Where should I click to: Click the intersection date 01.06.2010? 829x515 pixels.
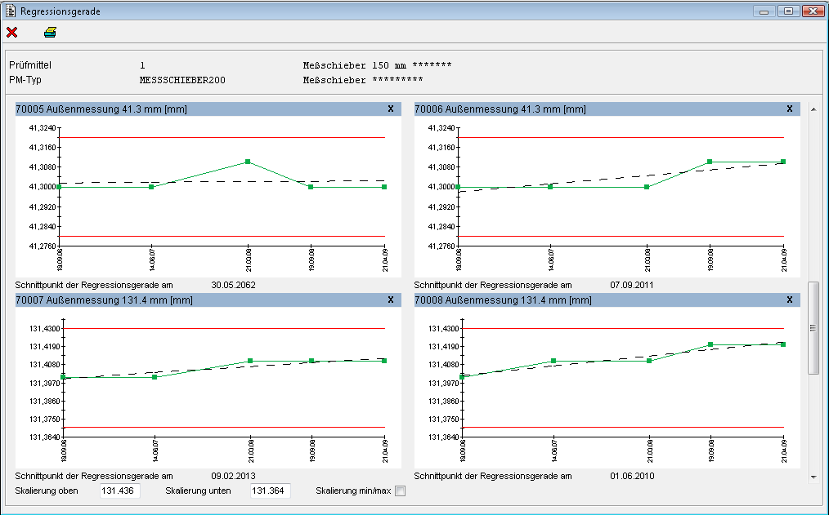click(x=632, y=476)
